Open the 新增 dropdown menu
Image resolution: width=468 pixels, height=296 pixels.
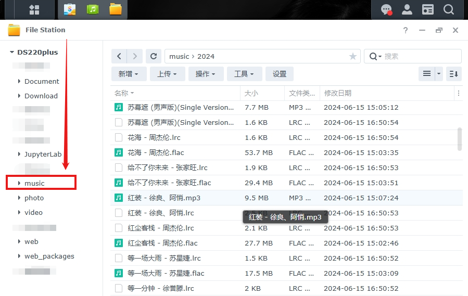pos(129,74)
